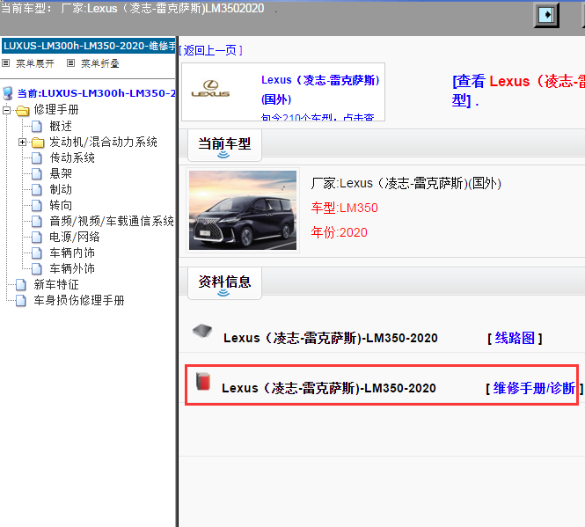This screenshot has width=585, height=527.
Task: Click the computer icon beside 当前:LUXUS-LM300h
Action: coord(7,93)
